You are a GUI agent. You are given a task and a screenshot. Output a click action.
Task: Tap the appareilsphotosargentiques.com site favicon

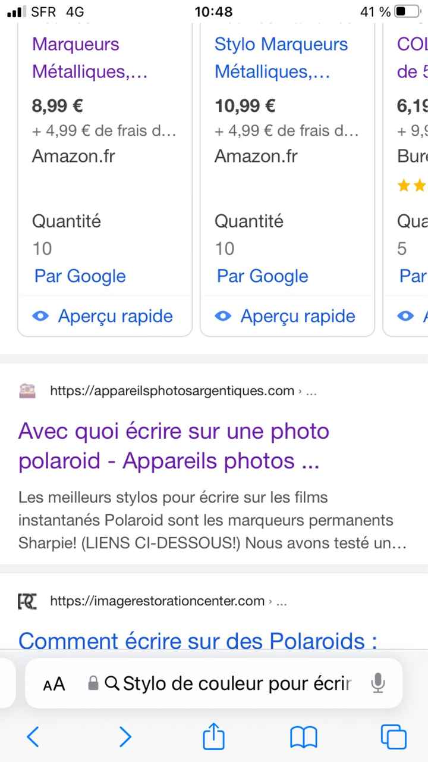[x=27, y=391]
